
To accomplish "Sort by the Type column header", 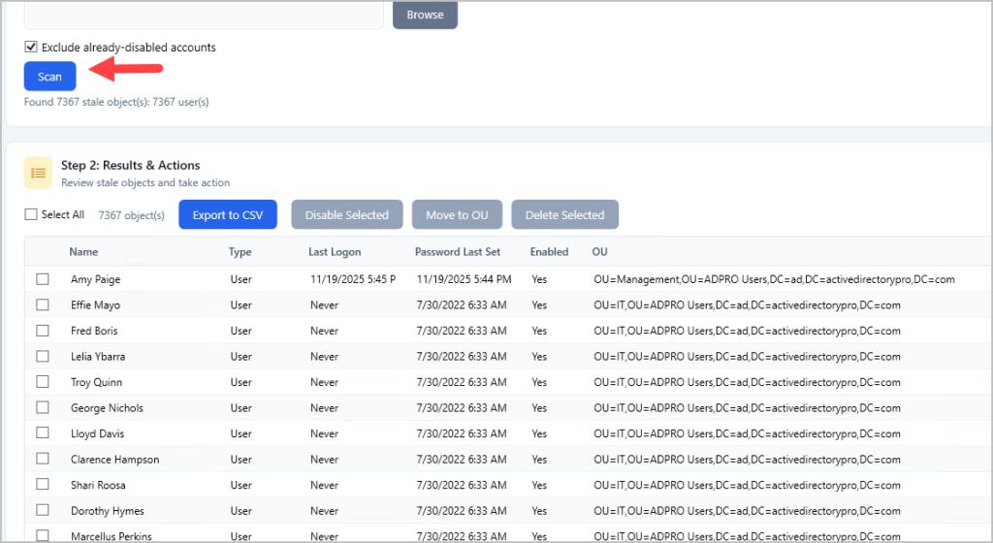I will coord(240,252).
